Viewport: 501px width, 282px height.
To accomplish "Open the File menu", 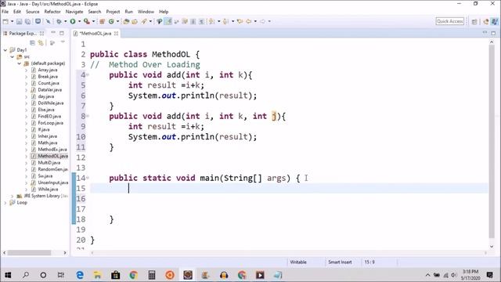I will tap(5, 12).
